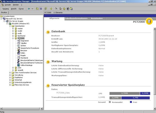
Task: Open the Vorgang menu
Action: tap(5, 9)
